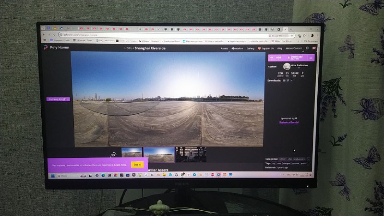Show hidden system tray icons chevron
Screen dimensions: 384x216
pyautogui.click(x=283, y=175)
